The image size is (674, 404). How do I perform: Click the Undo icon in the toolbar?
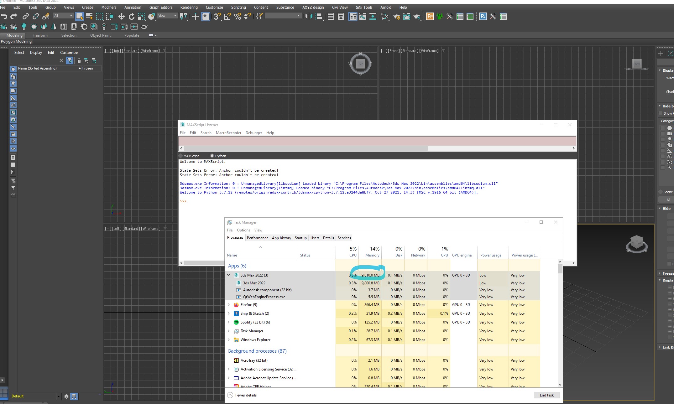click(4, 16)
